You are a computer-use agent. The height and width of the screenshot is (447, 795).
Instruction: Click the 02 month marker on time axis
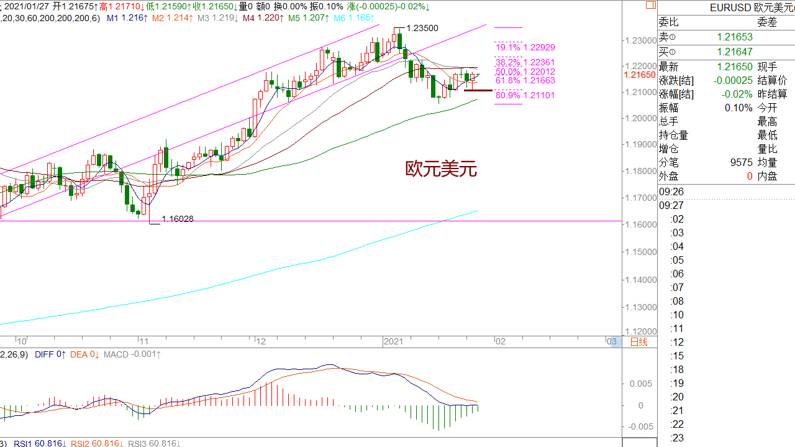500,341
